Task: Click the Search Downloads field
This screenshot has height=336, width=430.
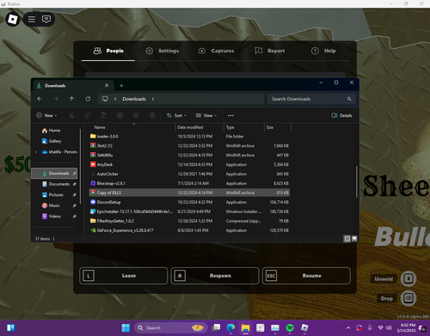Action: tap(311, 99)
